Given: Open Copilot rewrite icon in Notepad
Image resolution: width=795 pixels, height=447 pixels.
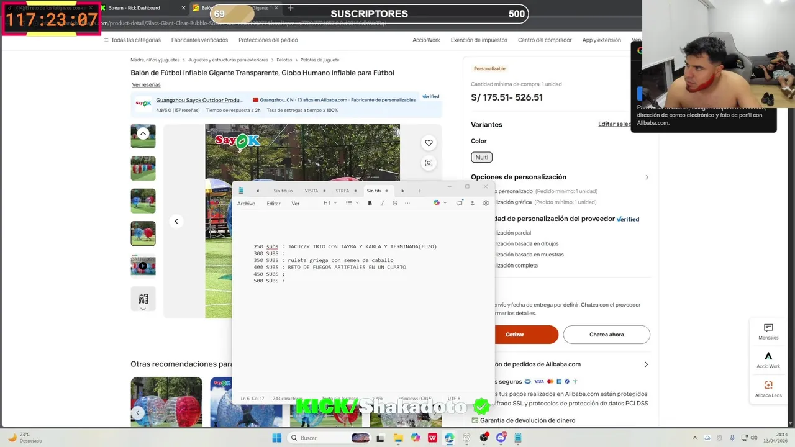Looking at the screenshot, I should click(437, 203).
